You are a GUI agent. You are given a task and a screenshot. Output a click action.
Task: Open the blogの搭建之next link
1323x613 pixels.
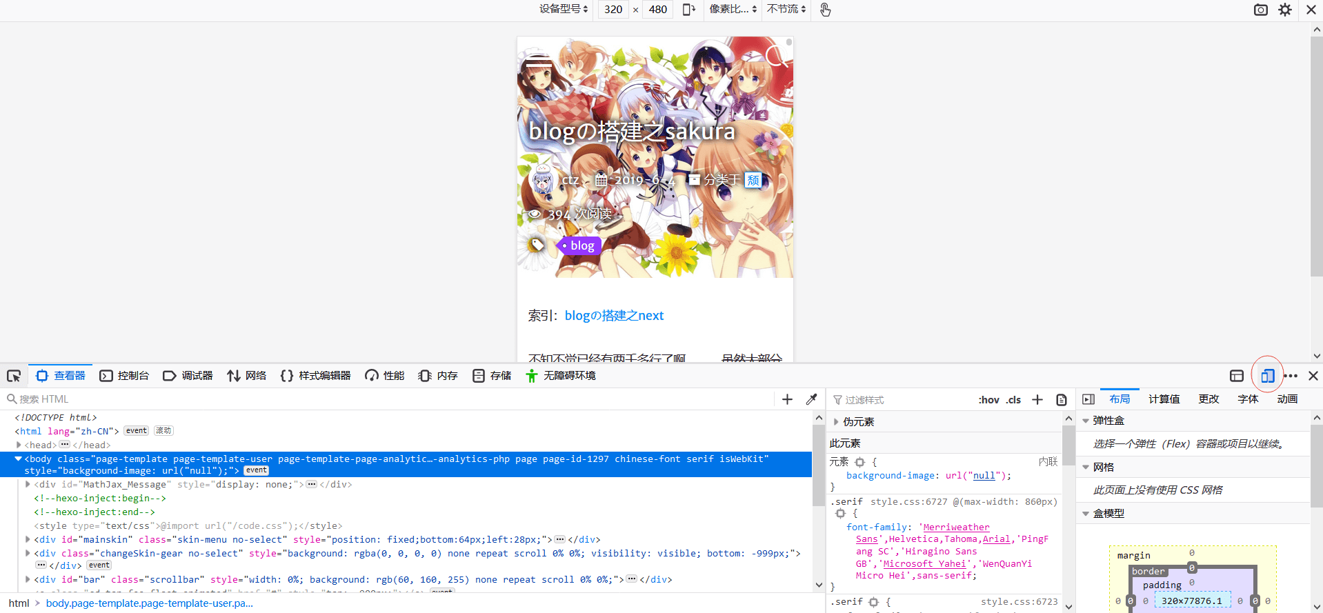[x=614, y=316]
